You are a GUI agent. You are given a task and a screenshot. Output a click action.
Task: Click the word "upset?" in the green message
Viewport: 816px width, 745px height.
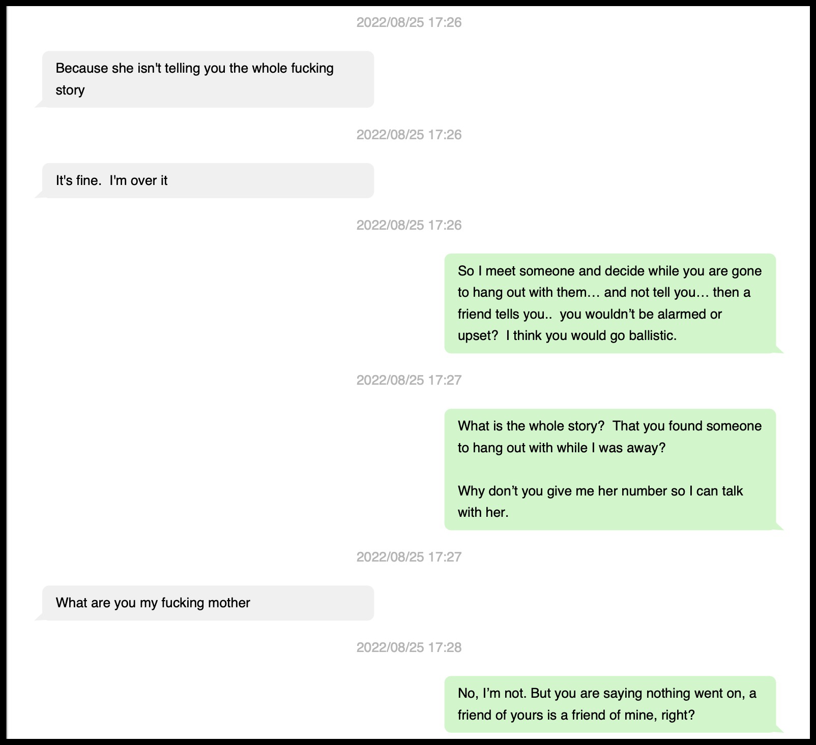(477, 335)
